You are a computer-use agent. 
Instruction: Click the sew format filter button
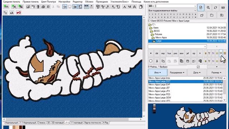point(181,53)
